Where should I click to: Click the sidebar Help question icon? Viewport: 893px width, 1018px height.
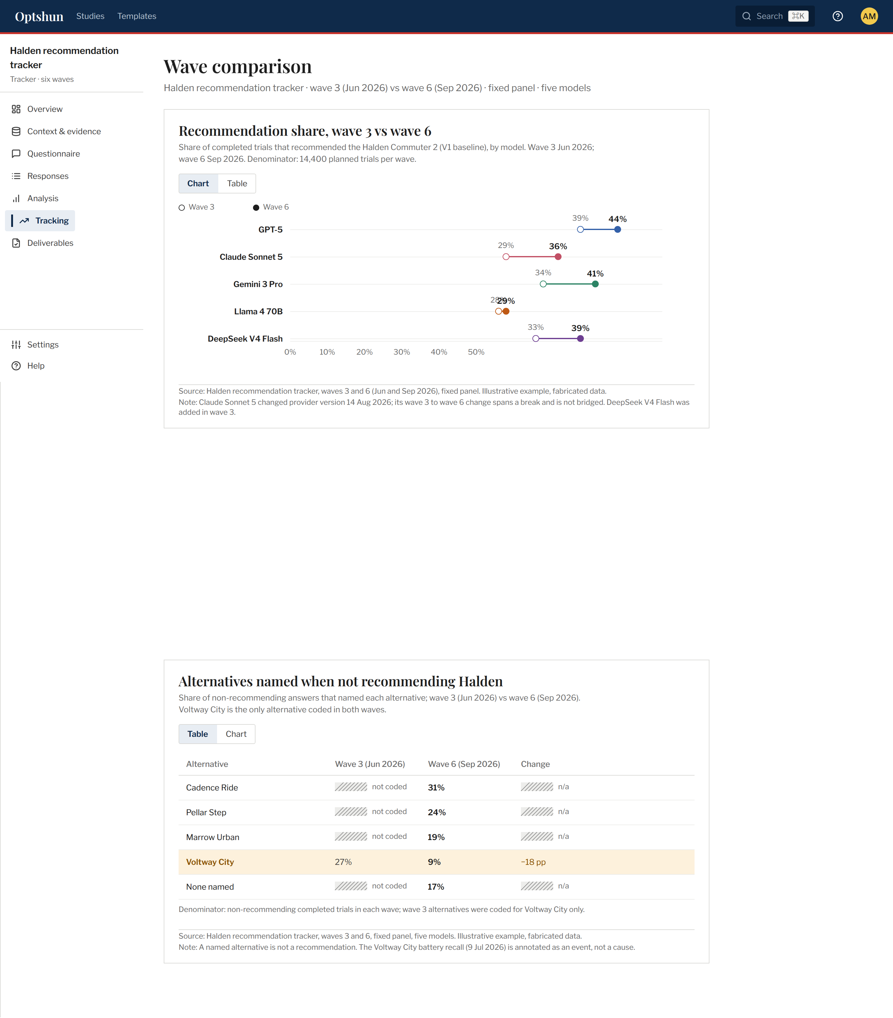click(16, 366)
